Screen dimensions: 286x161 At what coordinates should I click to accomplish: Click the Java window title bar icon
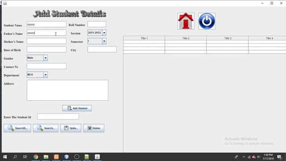pyautogui.click(x=5, y=3)
